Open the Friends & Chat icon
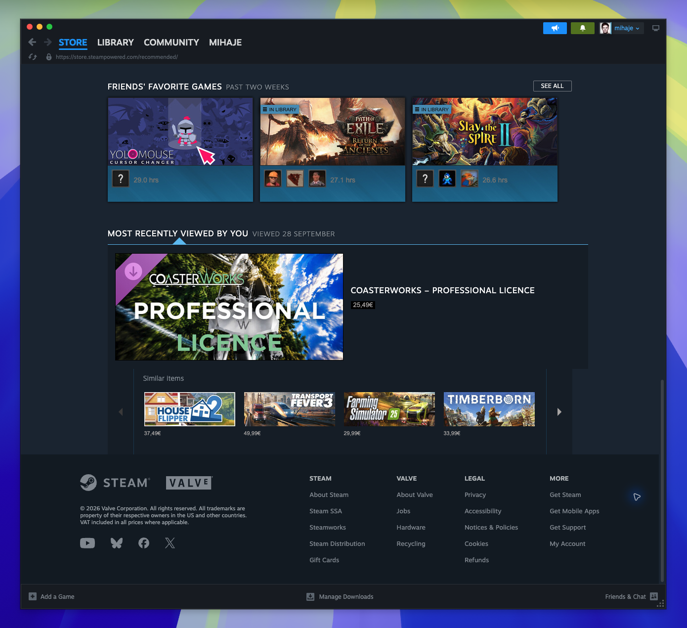The width and height of the screenshot is (687, 628). pyautogui.click(x=654, y=596)
